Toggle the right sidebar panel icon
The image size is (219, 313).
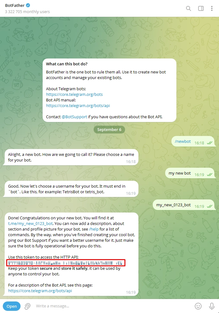201,8
